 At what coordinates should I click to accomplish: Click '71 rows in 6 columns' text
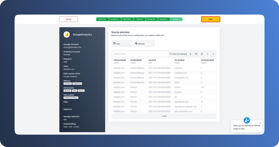[178, 54]
